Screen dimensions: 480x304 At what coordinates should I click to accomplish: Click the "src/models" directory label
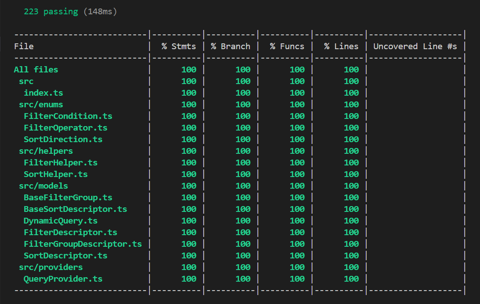pos(43,186)
